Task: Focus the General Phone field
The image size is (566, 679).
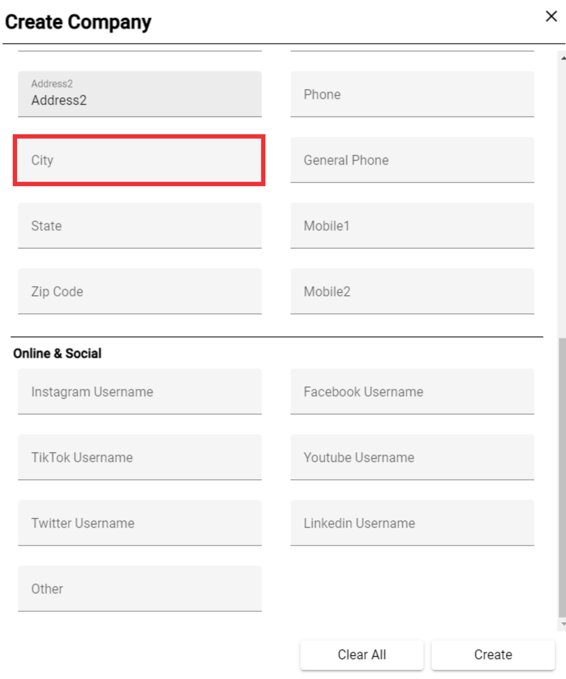Action: click(x=412, y=160)
